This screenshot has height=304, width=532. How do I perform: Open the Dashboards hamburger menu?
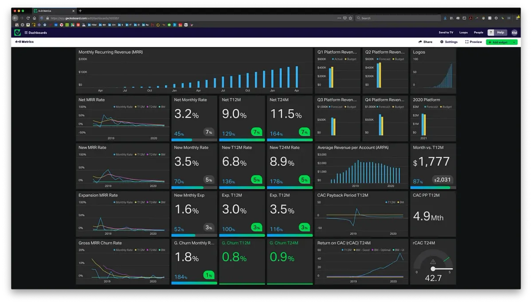pos(26,33)
